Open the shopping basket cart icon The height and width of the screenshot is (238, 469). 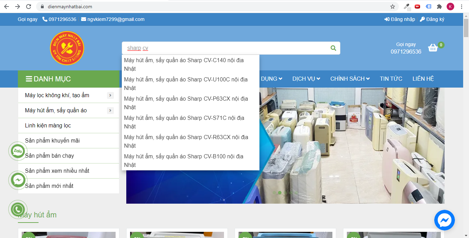coord(433,48)
